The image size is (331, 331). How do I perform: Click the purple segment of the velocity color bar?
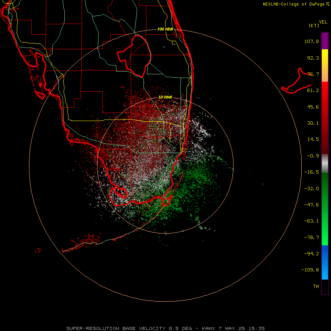click(325, 41)
